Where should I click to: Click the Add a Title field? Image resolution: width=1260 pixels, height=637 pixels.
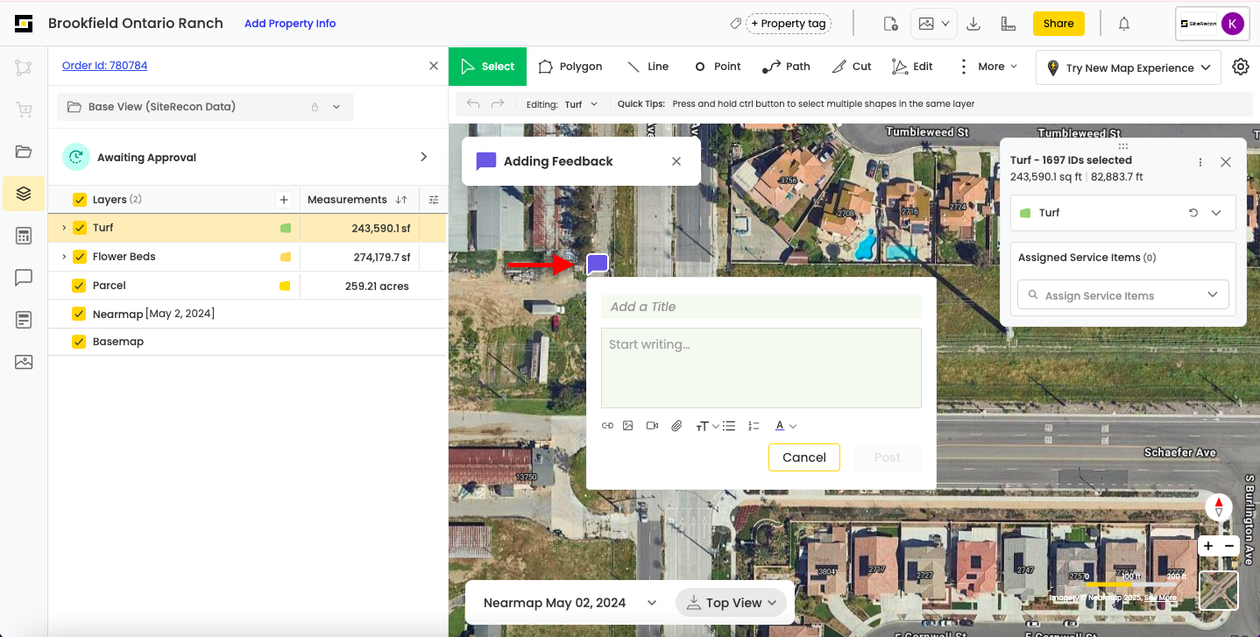coord(761,307)
